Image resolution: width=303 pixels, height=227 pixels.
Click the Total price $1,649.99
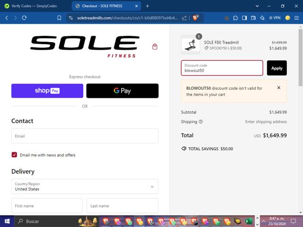coord(275,135)
